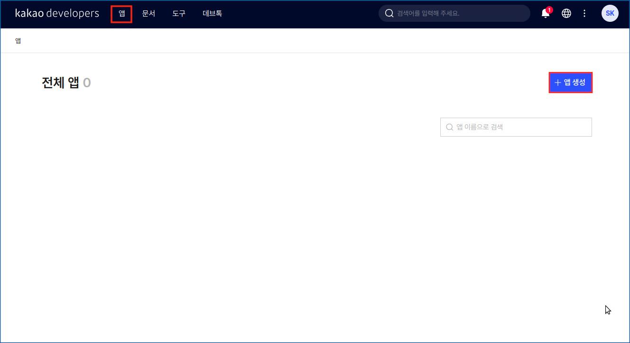The width and height of the screenshot is (630, 343).
Task: Click the magnifier icon in the header search
Action: [x=389, y=14]
